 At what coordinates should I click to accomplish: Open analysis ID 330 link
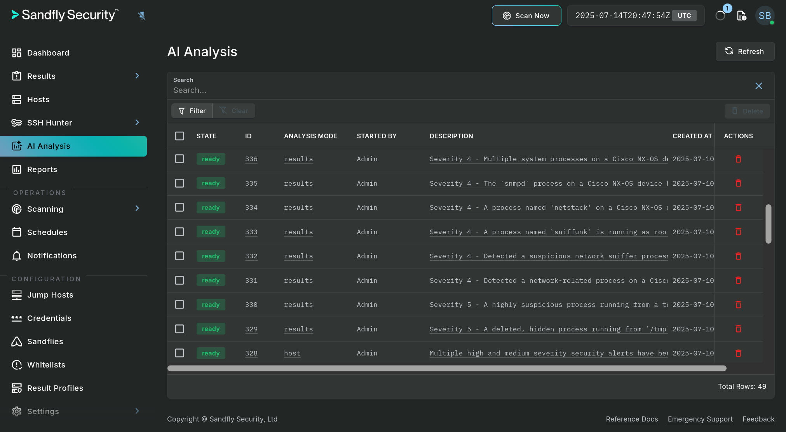pyautogui.click(x=251, y=305)
